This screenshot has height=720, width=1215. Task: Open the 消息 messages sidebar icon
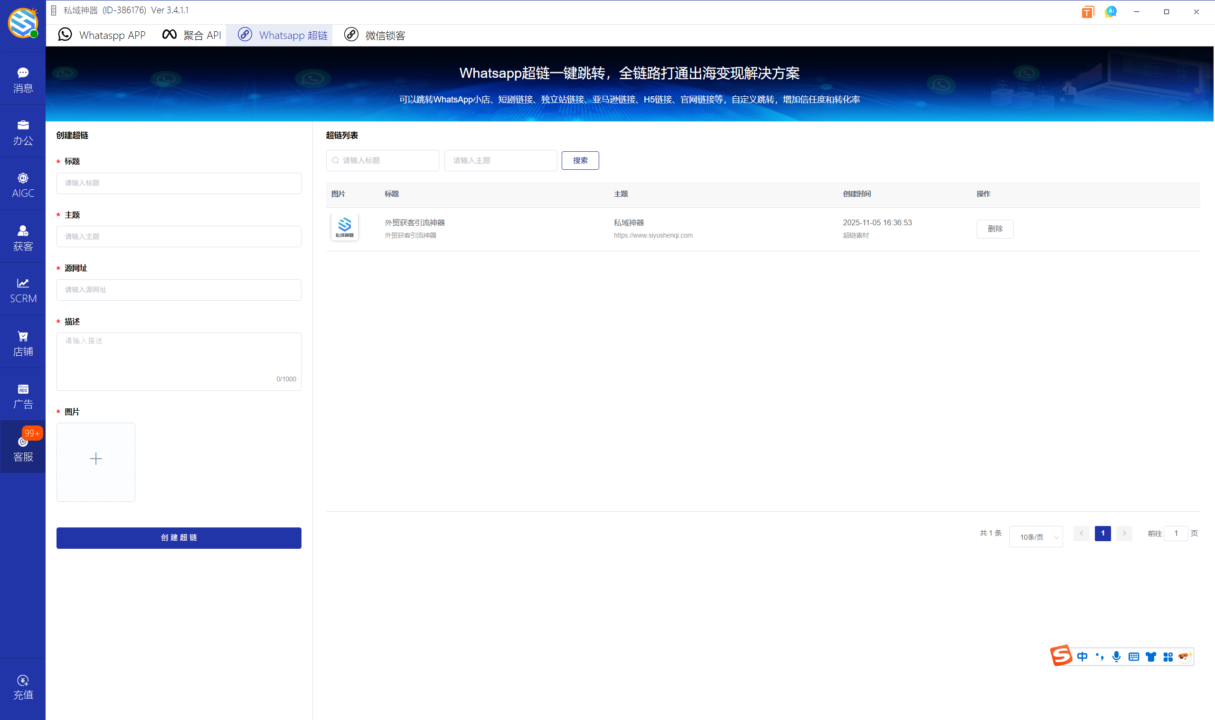coord(23,80)
